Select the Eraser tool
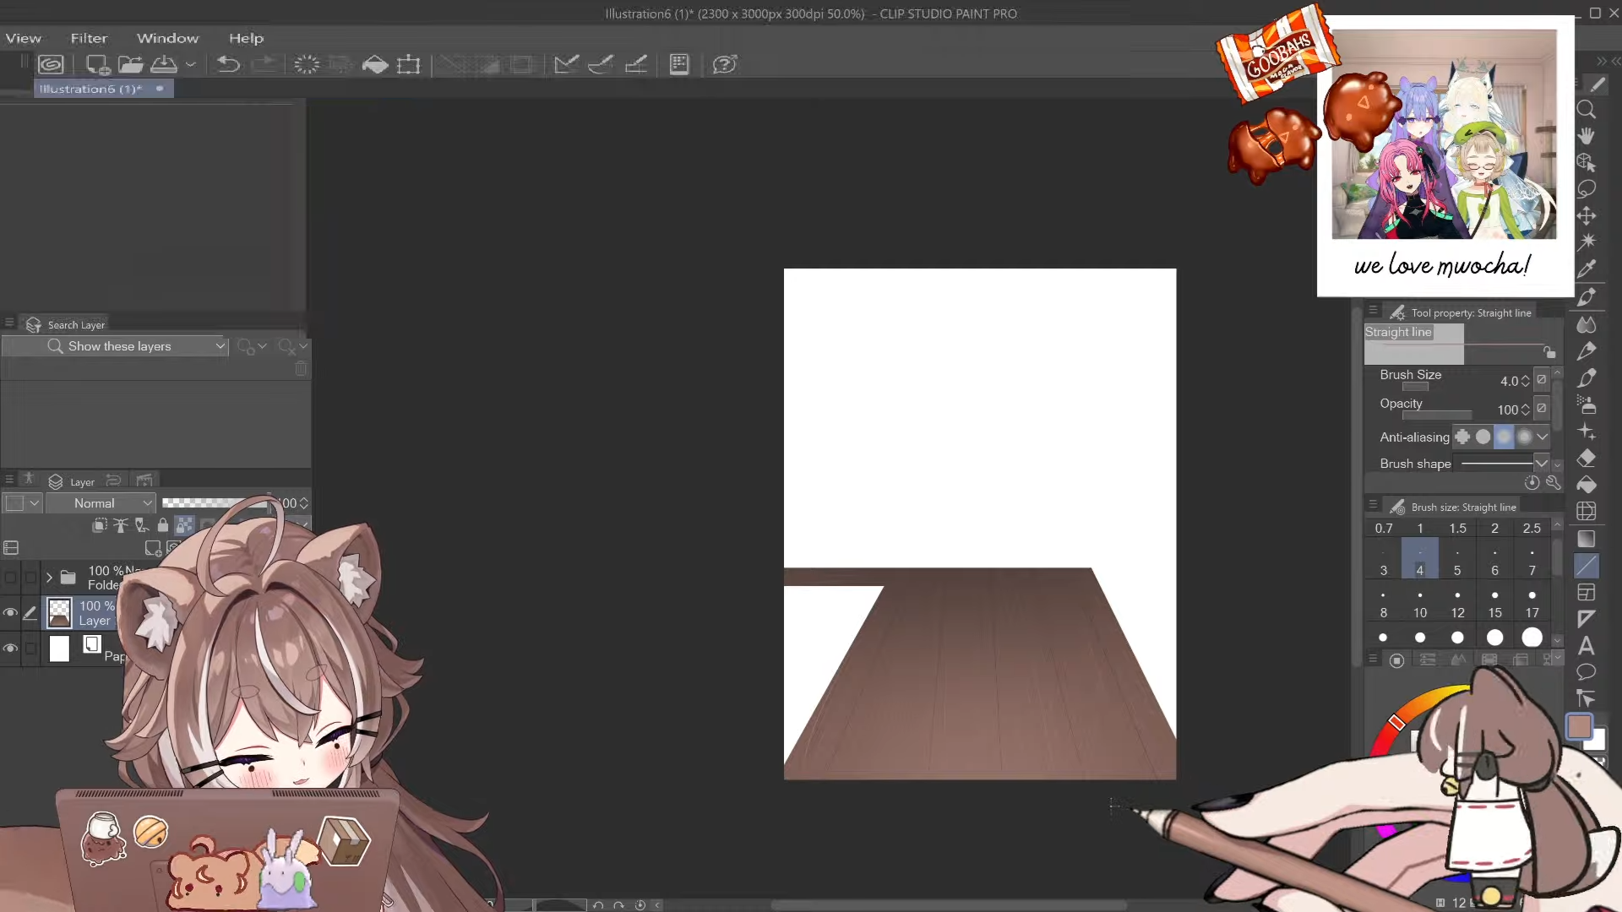This screenshot has width=1622, height=912. click(1586, 459)
